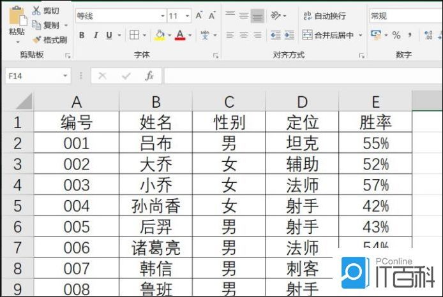This screenshot has width=443, height=297.
Task: Open the Fill Color dropdown arrow
Action: 170,35
